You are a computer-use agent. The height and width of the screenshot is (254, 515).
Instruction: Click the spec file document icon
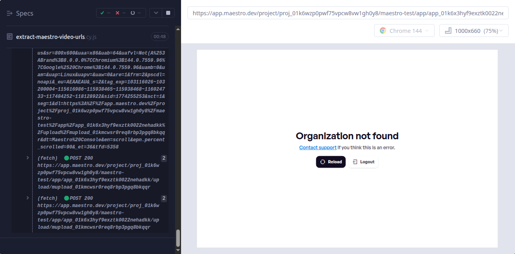click(10, 37)
